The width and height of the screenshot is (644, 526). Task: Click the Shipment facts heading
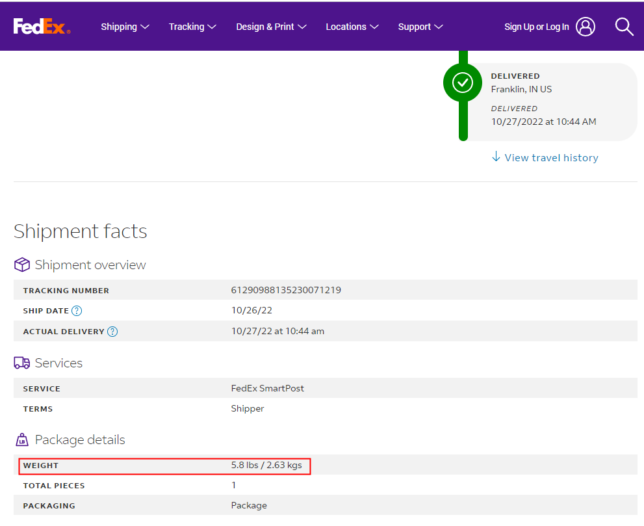81,231
